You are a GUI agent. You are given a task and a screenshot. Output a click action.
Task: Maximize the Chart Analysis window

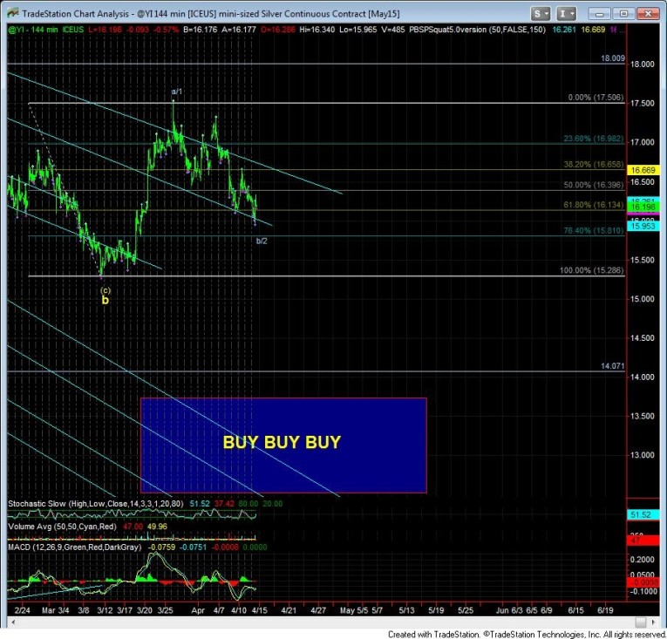[623, 14]
